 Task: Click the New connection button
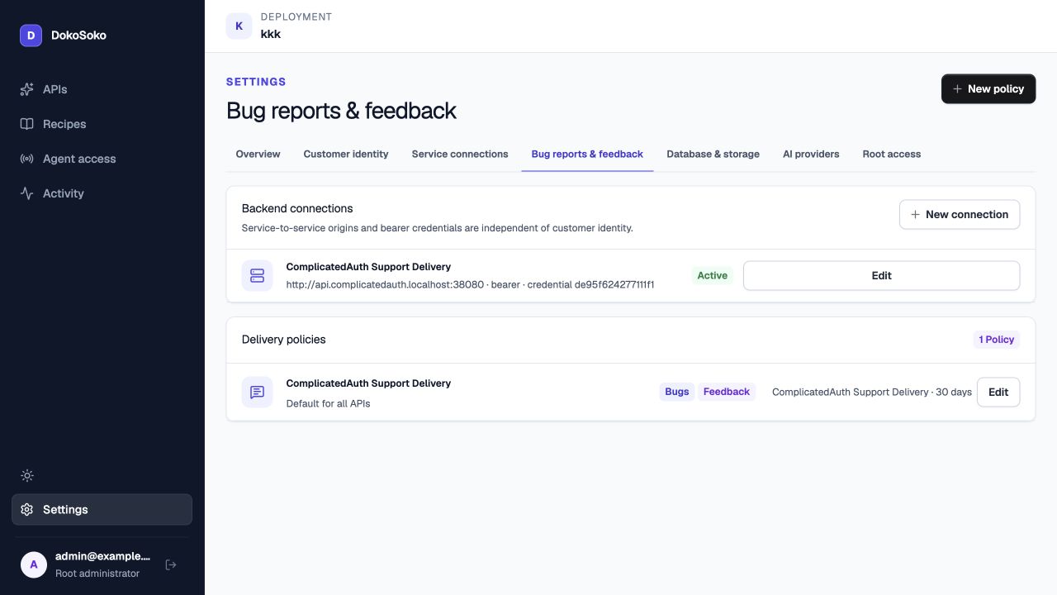[x=960, y=214]
